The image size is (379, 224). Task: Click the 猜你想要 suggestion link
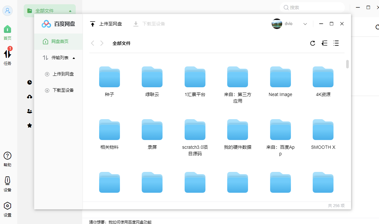pos(130,222)
